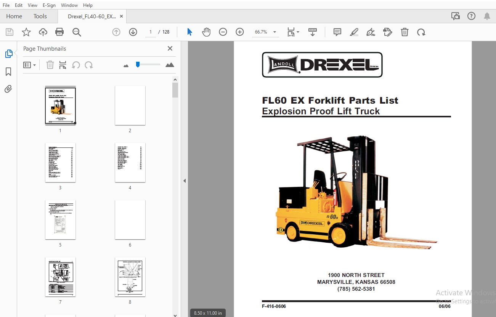This screenshot has height=317, width=496.
Task: Click the thumbnails panel scrollbar down arrow
Action: (x=175, y=315)
